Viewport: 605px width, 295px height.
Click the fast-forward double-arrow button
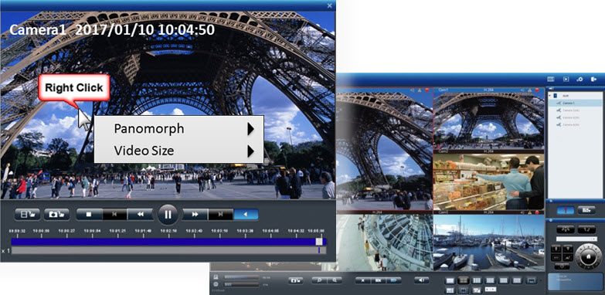coord(195,215)
